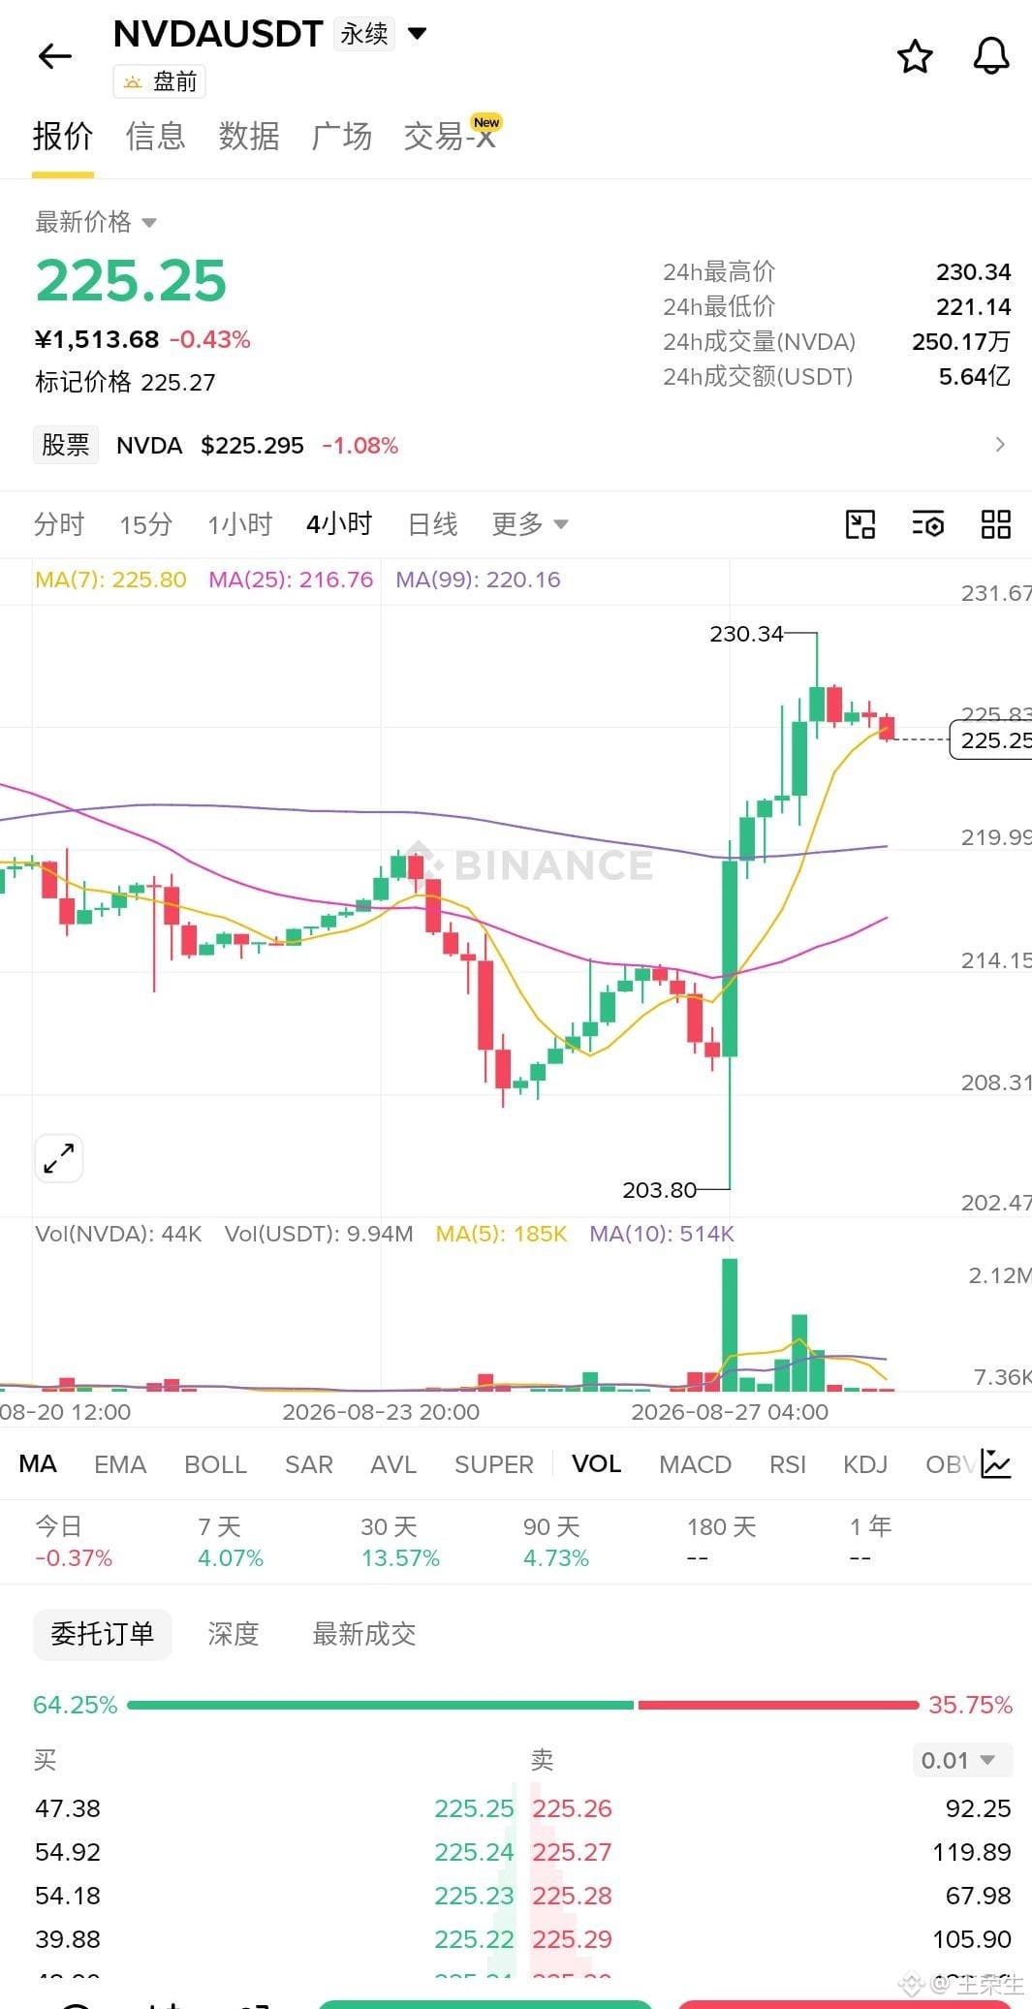The width and height of the screenshot is (1032, 2009).
Task: Expand the 最新价格 price type dropdown
Action: tap(149, 223)
